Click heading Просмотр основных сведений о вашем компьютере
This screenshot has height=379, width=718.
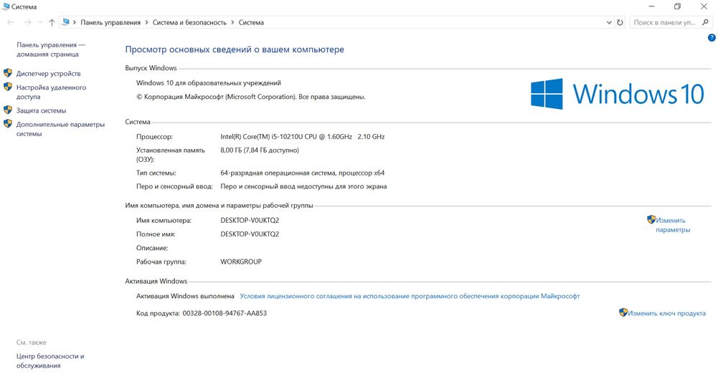pos(235,49)
